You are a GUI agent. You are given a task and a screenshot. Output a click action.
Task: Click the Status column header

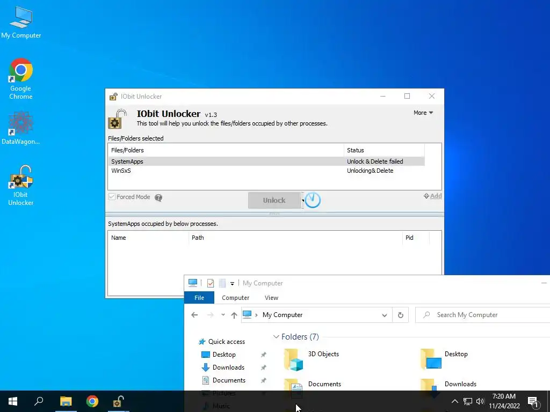point(384,150)
